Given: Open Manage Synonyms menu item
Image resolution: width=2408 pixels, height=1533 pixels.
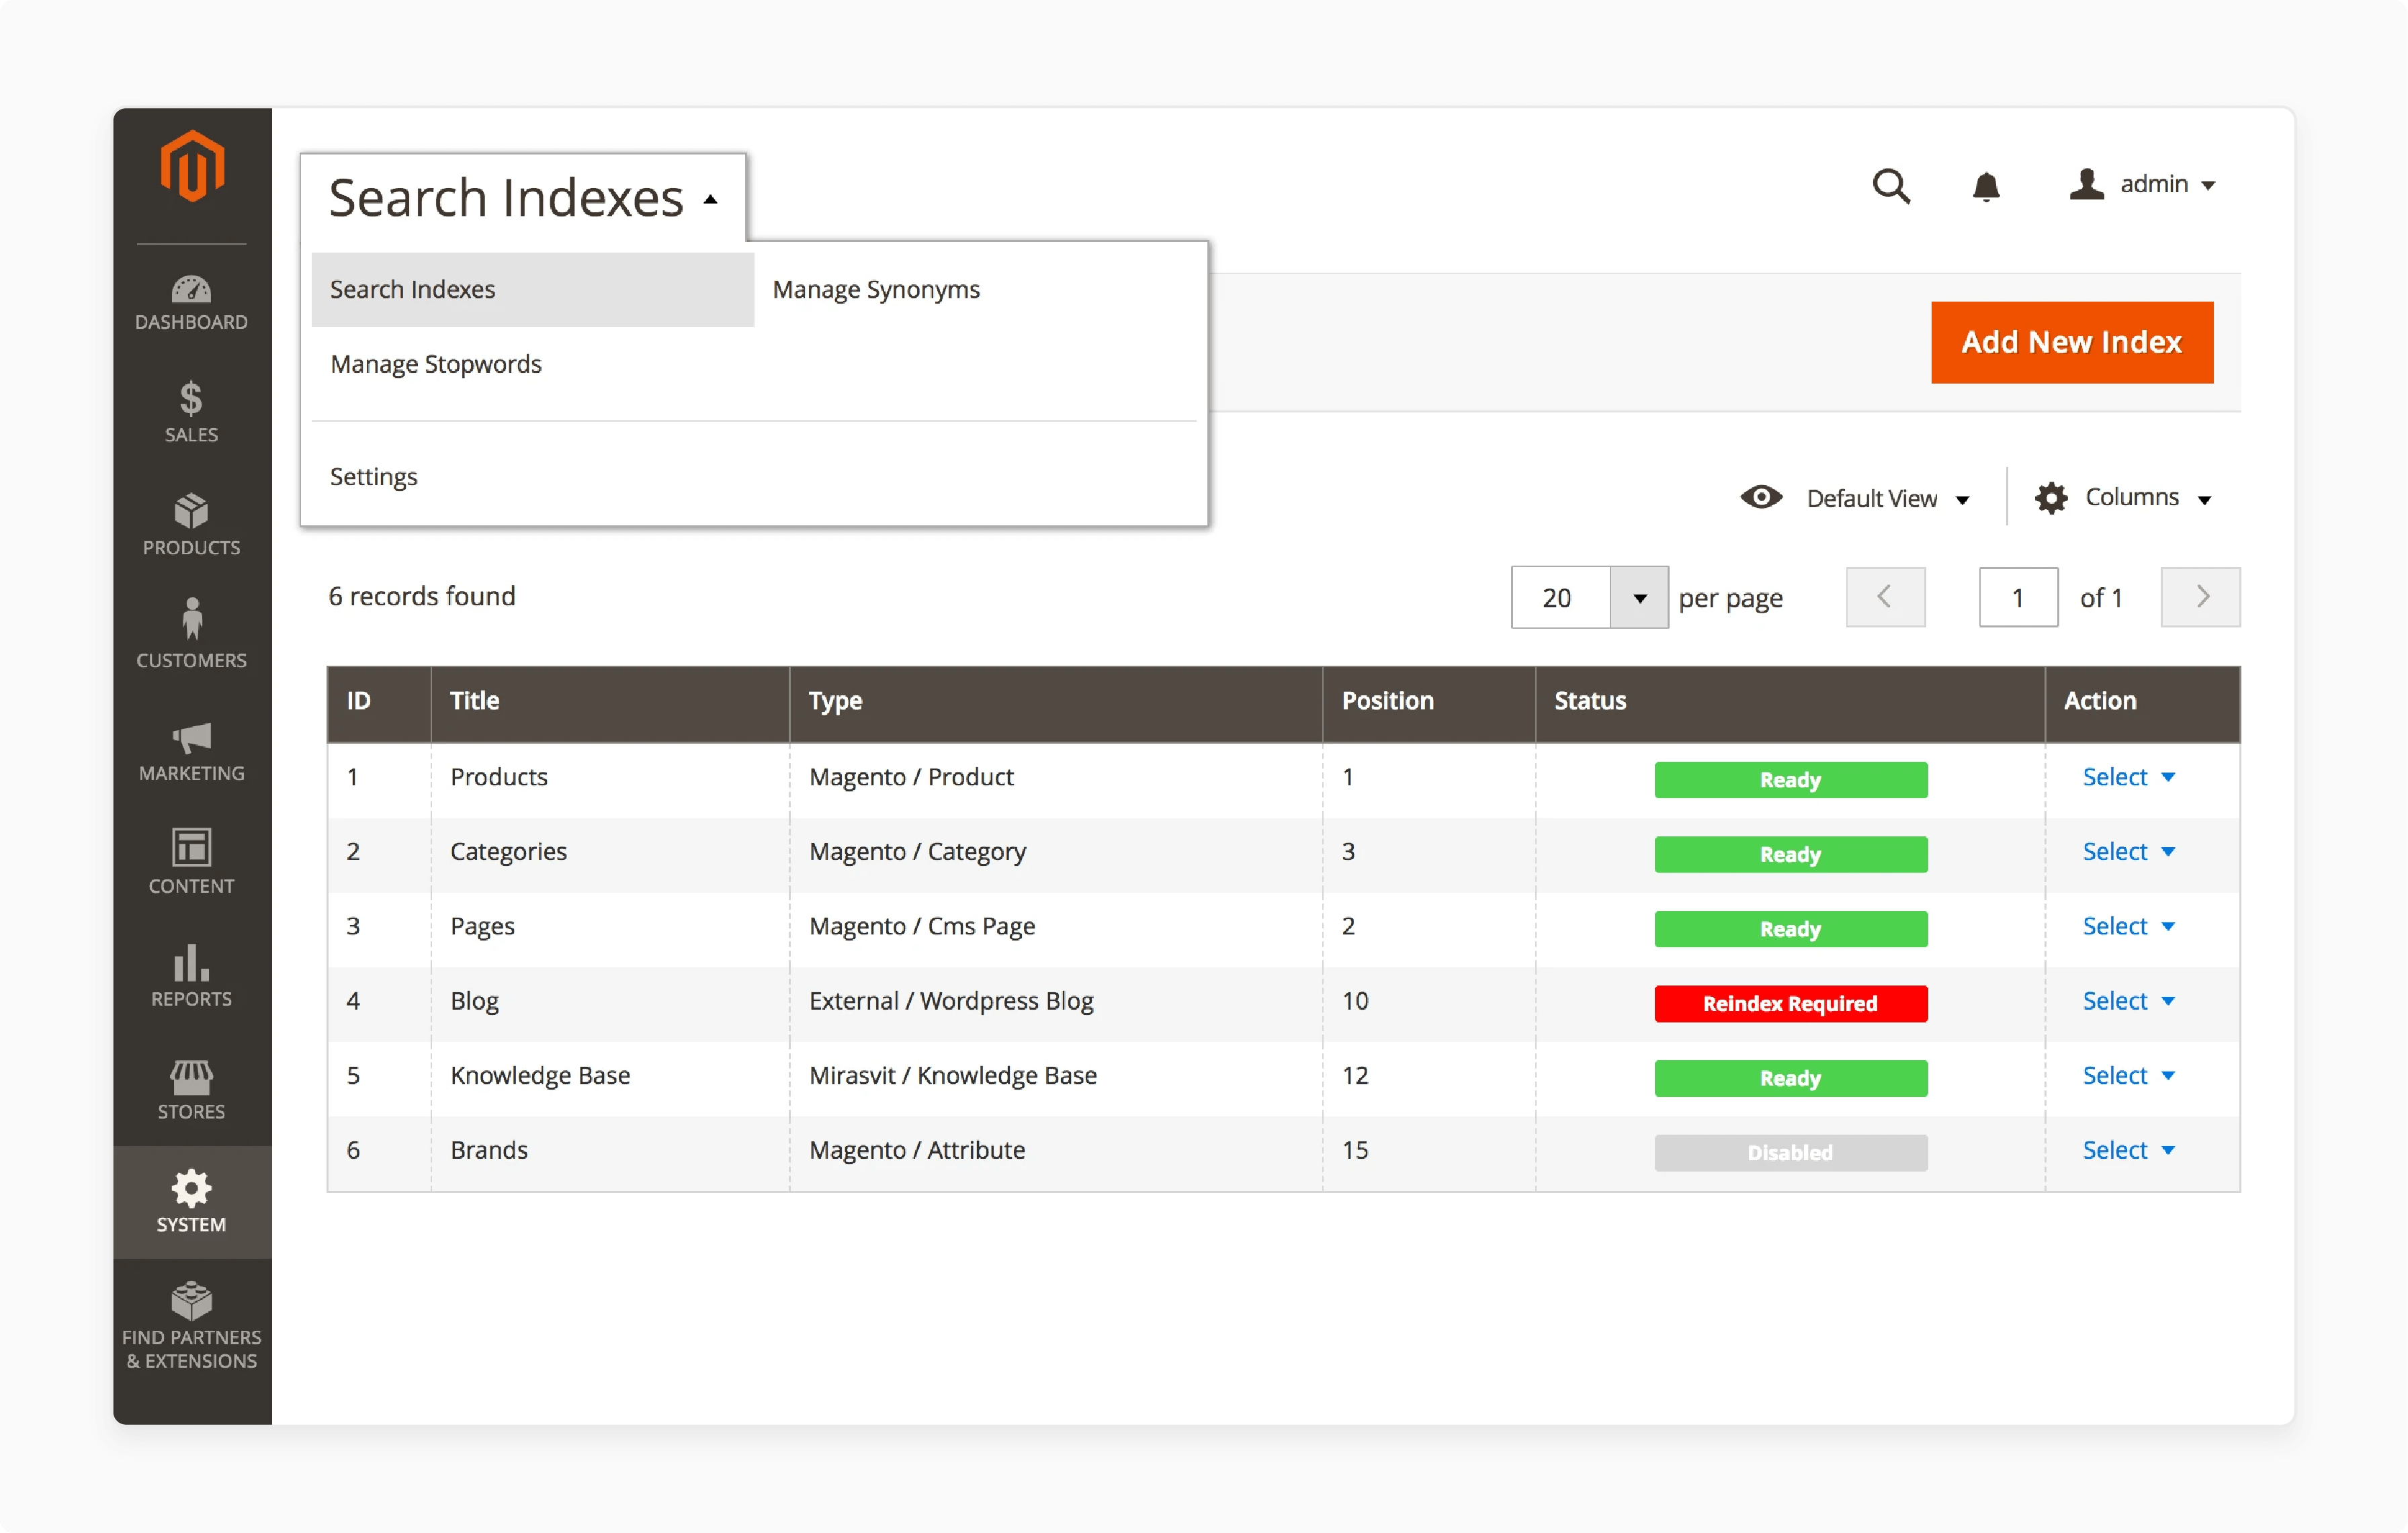Looking at the screenshot, I should coord(876,288).
